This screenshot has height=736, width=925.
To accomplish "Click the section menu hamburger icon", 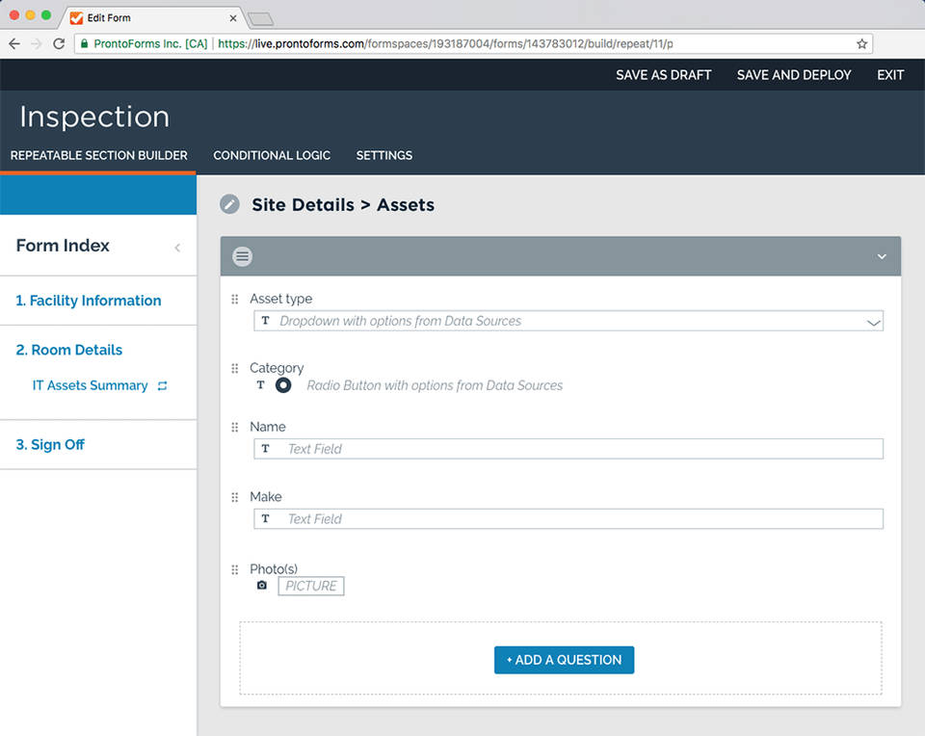I will click(243, 256).
